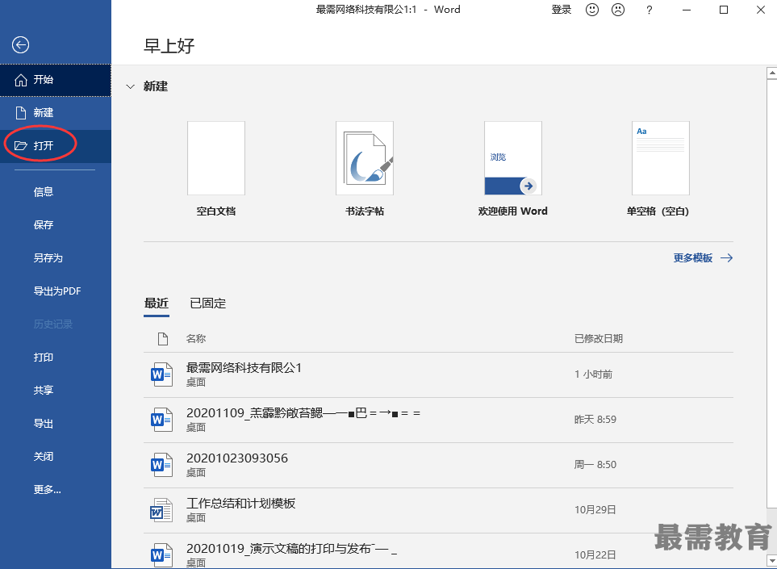Switch to 已固定 tab
Viewport: 777px width, 569px height.
click(x=208, y=303)
